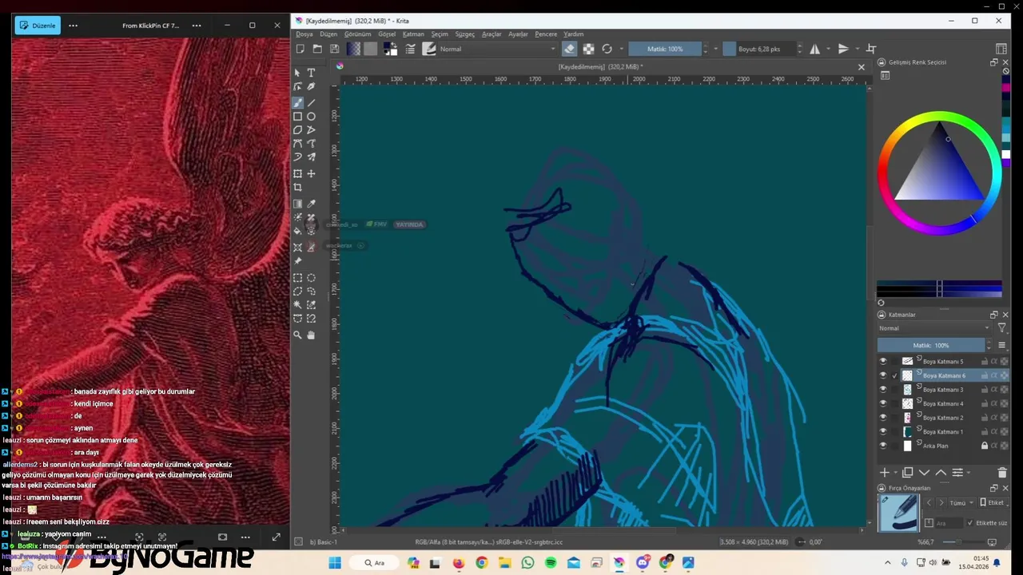Select the Text tool in Krita toolbox
Image resolution: width=1023 pixels, height=575 pixels.
click(x=311, y=73)
